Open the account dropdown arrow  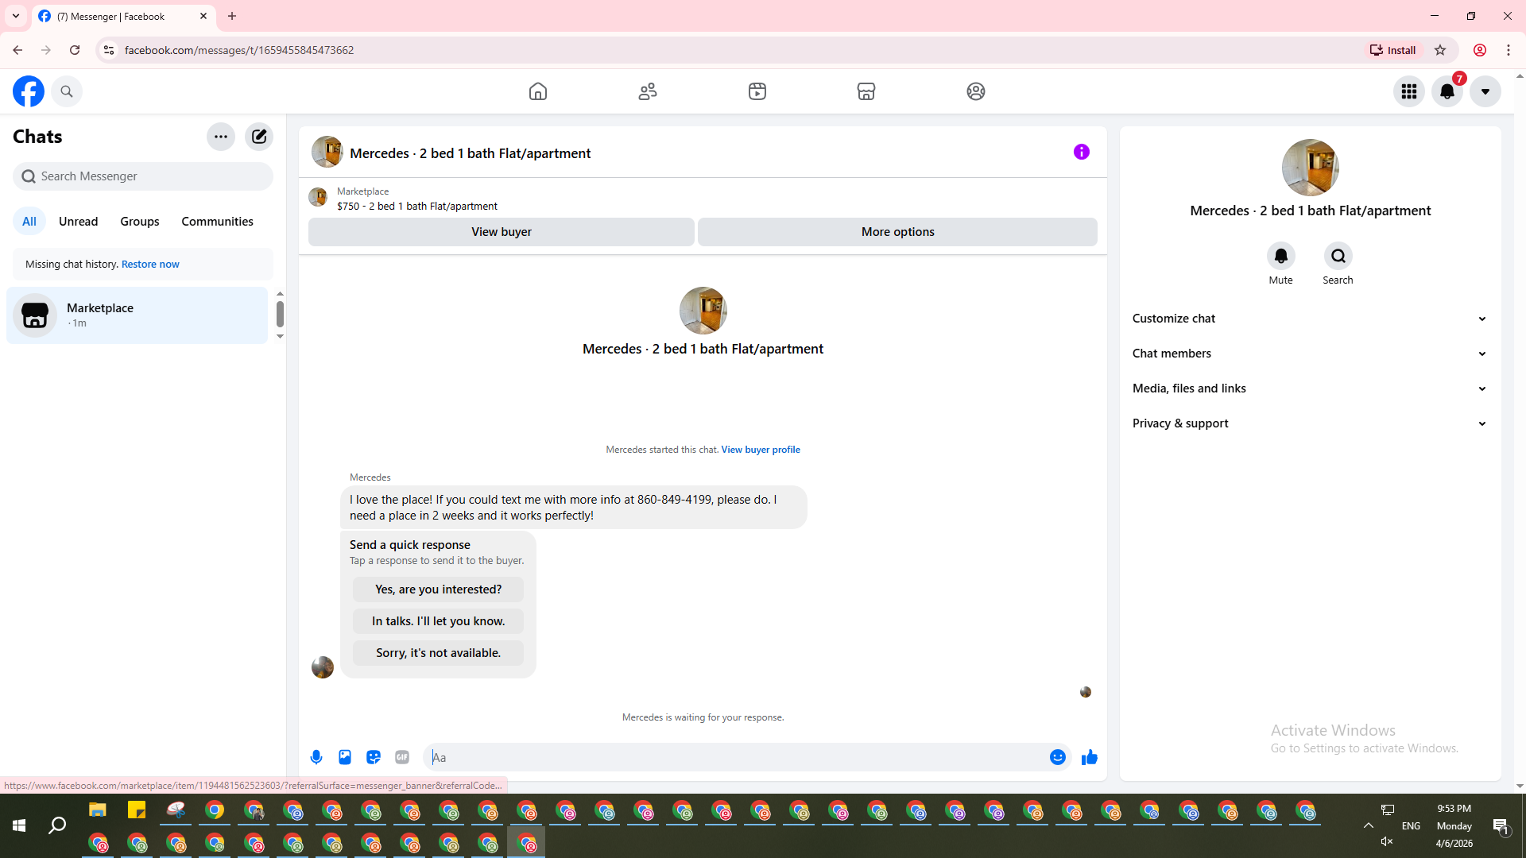pyautogui.click(x=1485, y=91)
